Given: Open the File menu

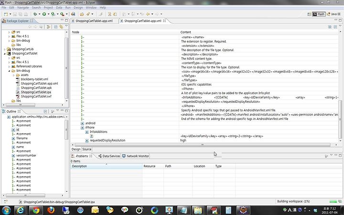Looking at the screenshot, I should click(x=4, y=8).
